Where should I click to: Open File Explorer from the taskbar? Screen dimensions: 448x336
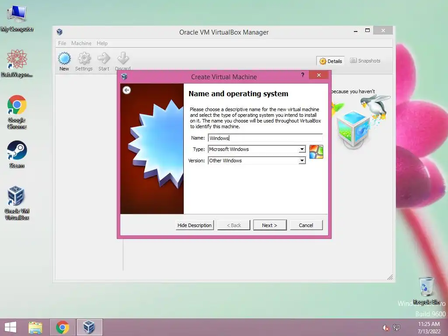pyautogui.click(x=35, y=327)
